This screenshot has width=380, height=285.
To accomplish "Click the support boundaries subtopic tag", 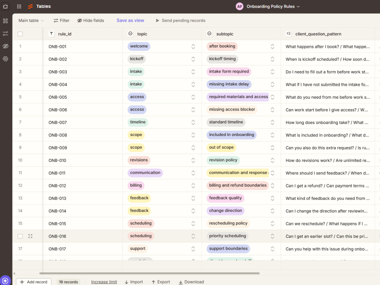I will [228, 249].
